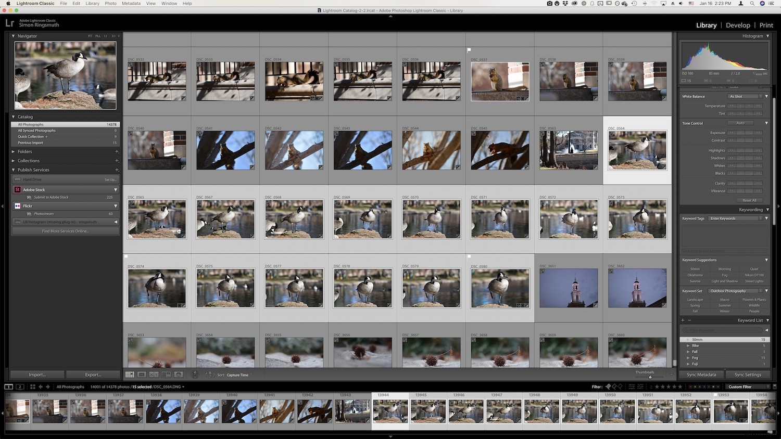The image size is (781, 439).
Task: Open the secondary display window icon
Action: point(20,386)
